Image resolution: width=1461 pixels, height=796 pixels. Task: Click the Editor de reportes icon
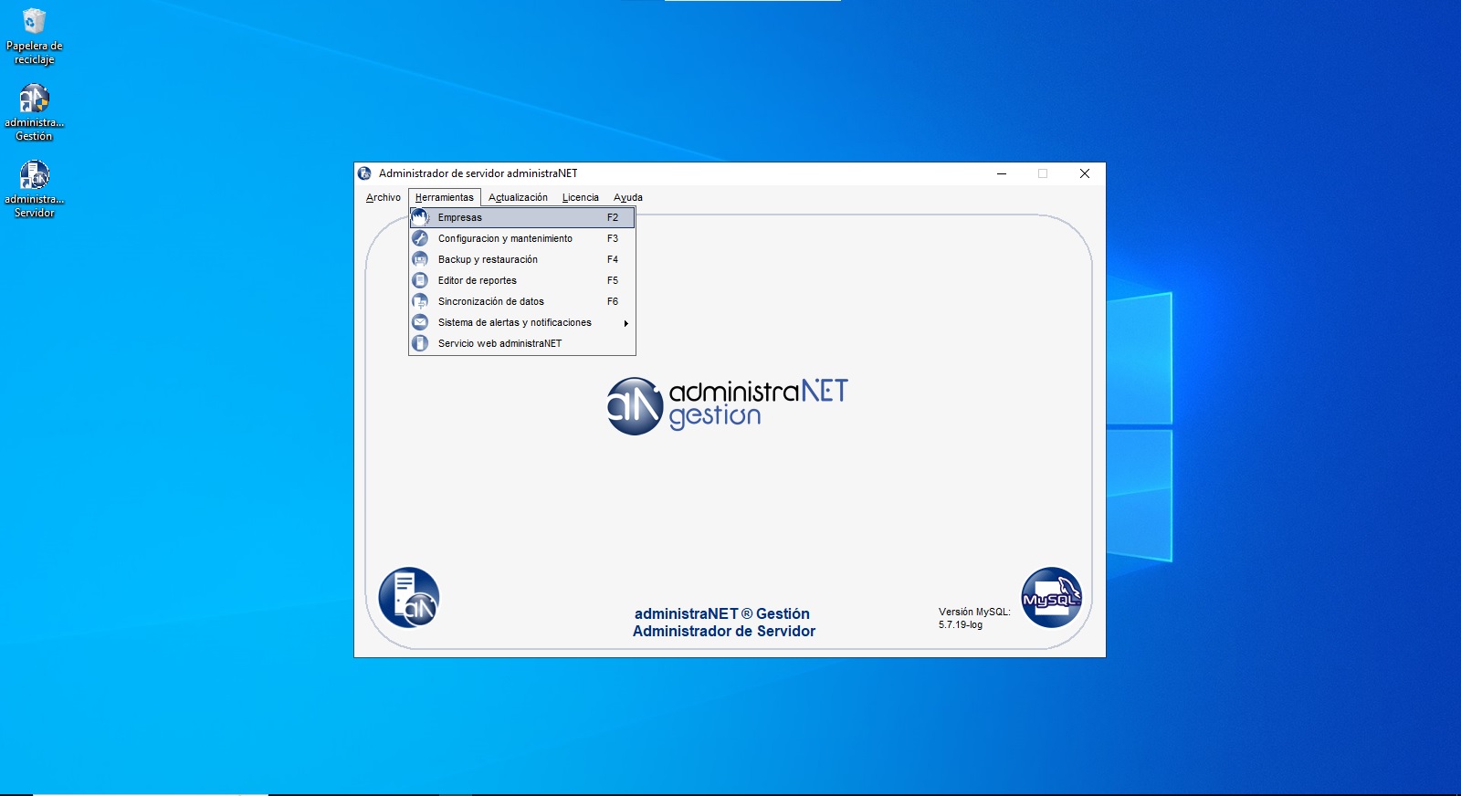point(420,280)
